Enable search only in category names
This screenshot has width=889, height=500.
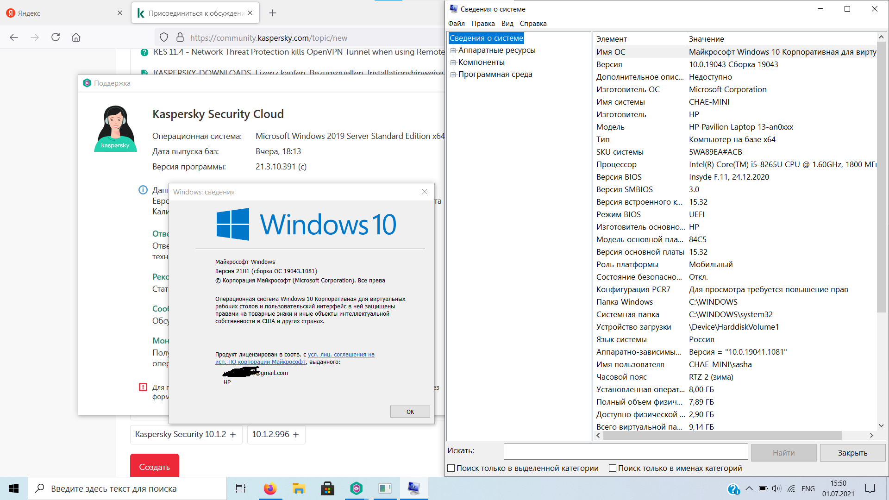coord(612,468)
